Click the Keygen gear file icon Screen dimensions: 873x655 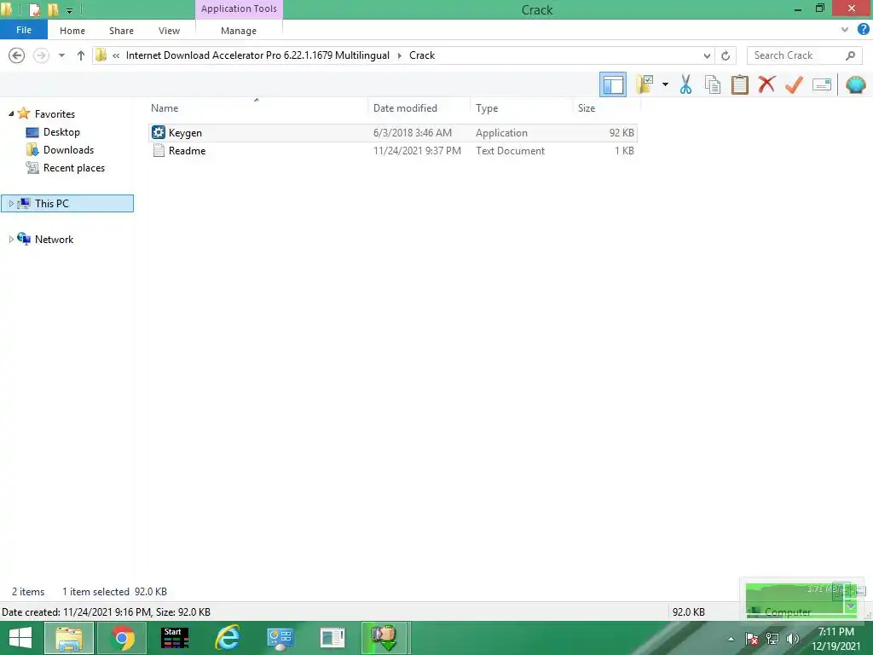tap(159, 132)
